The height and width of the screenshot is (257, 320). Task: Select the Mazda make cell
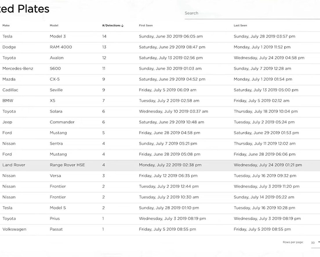pos(9,79)
